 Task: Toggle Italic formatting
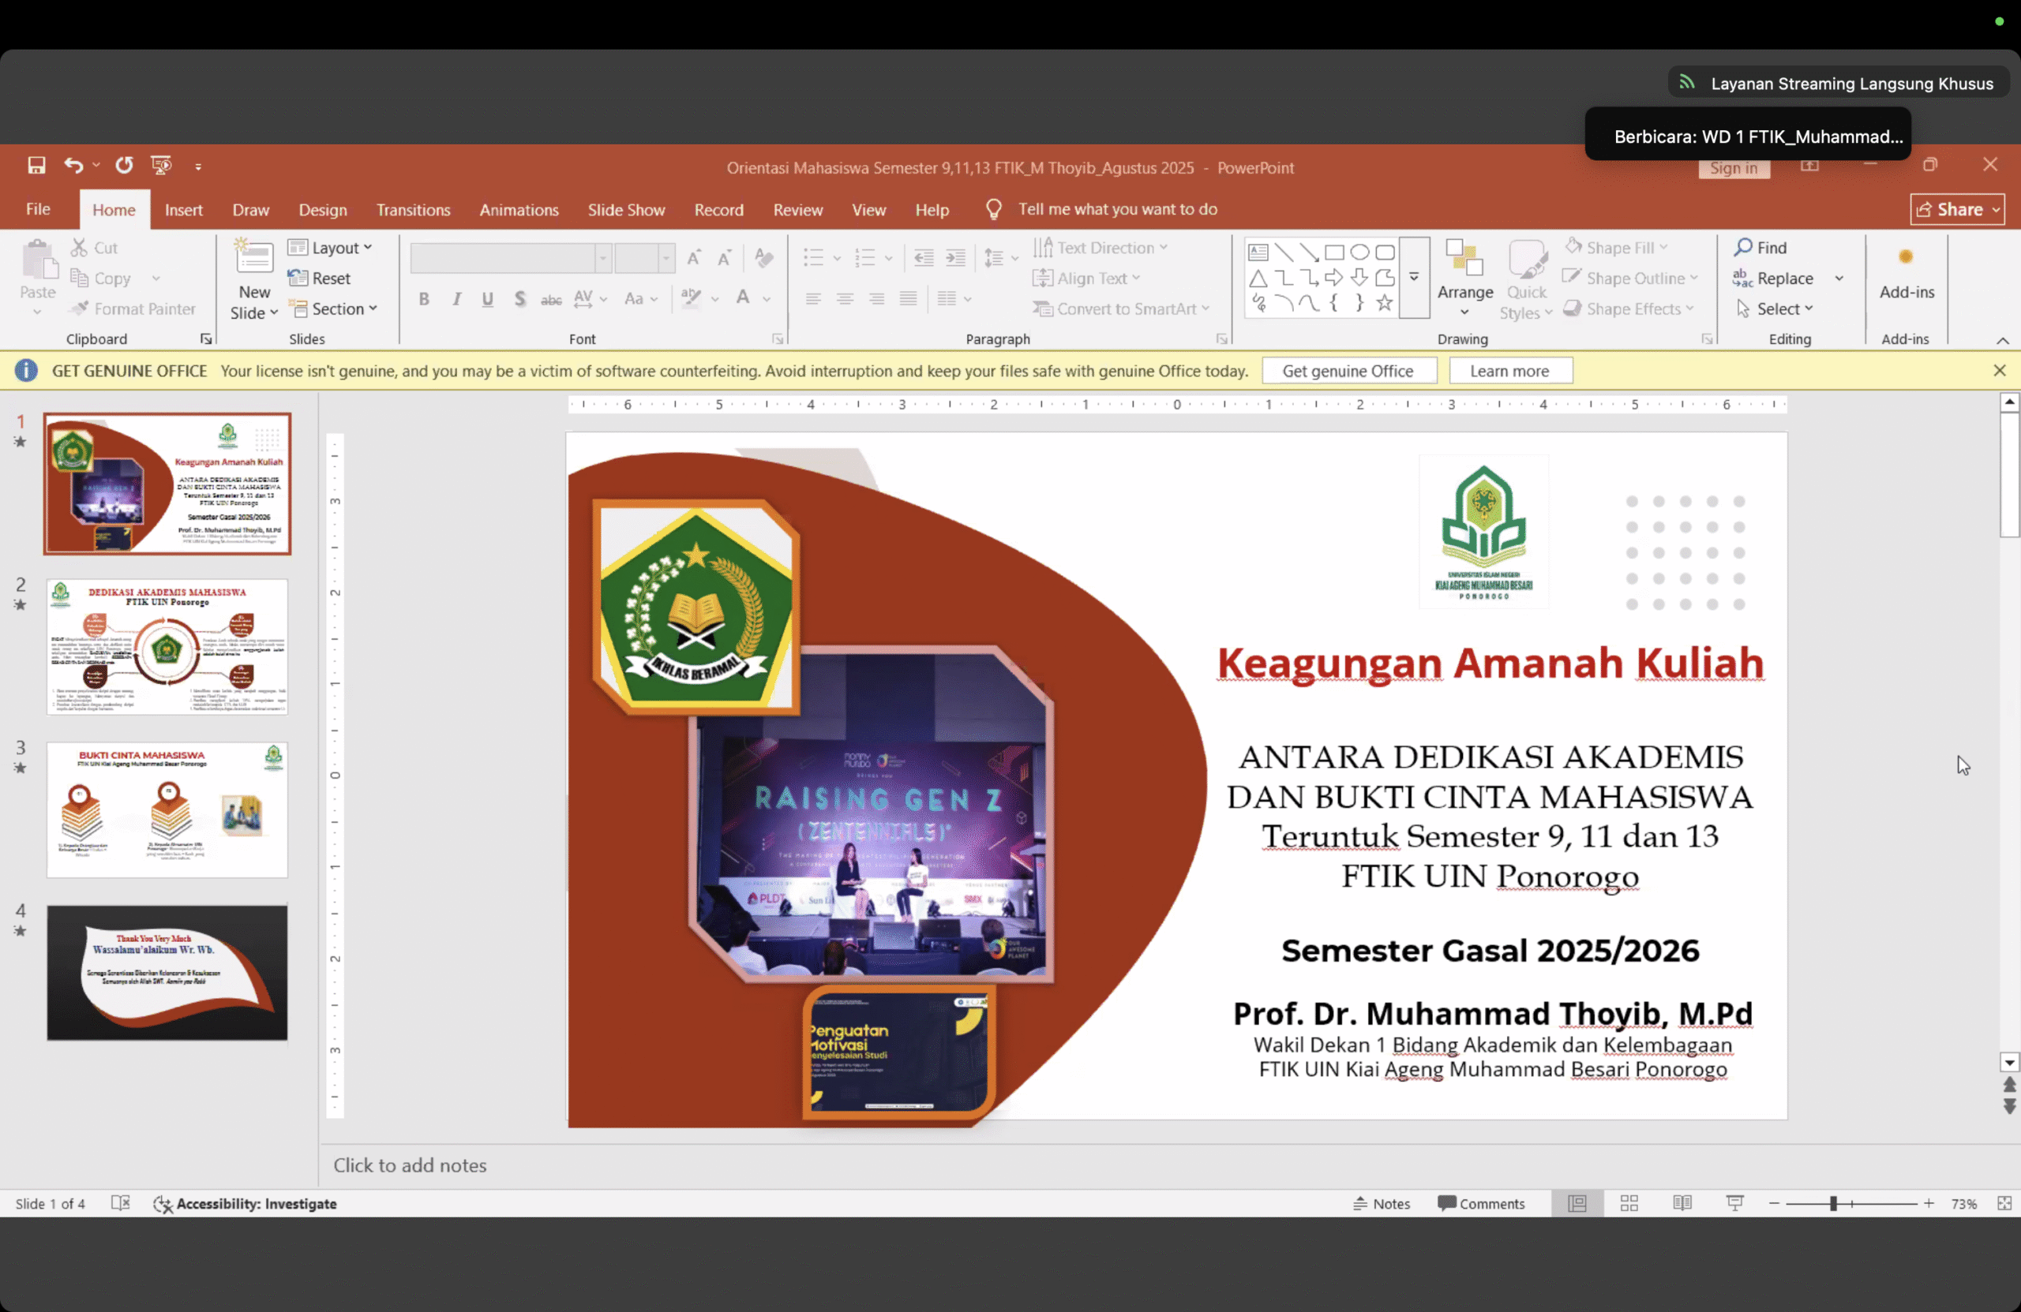pos(456,299)
